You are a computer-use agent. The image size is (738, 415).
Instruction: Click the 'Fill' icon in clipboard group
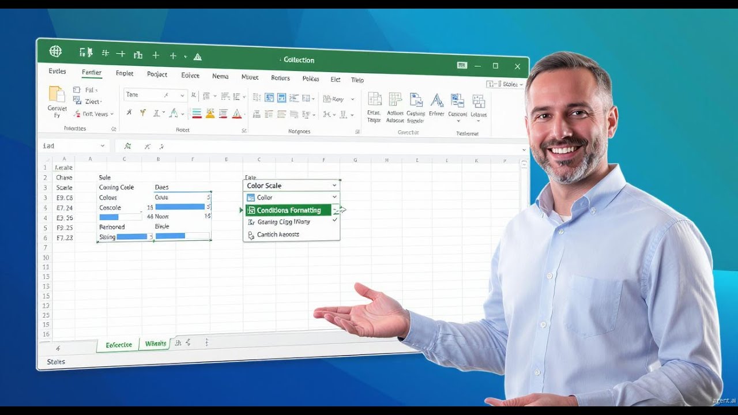77,90
